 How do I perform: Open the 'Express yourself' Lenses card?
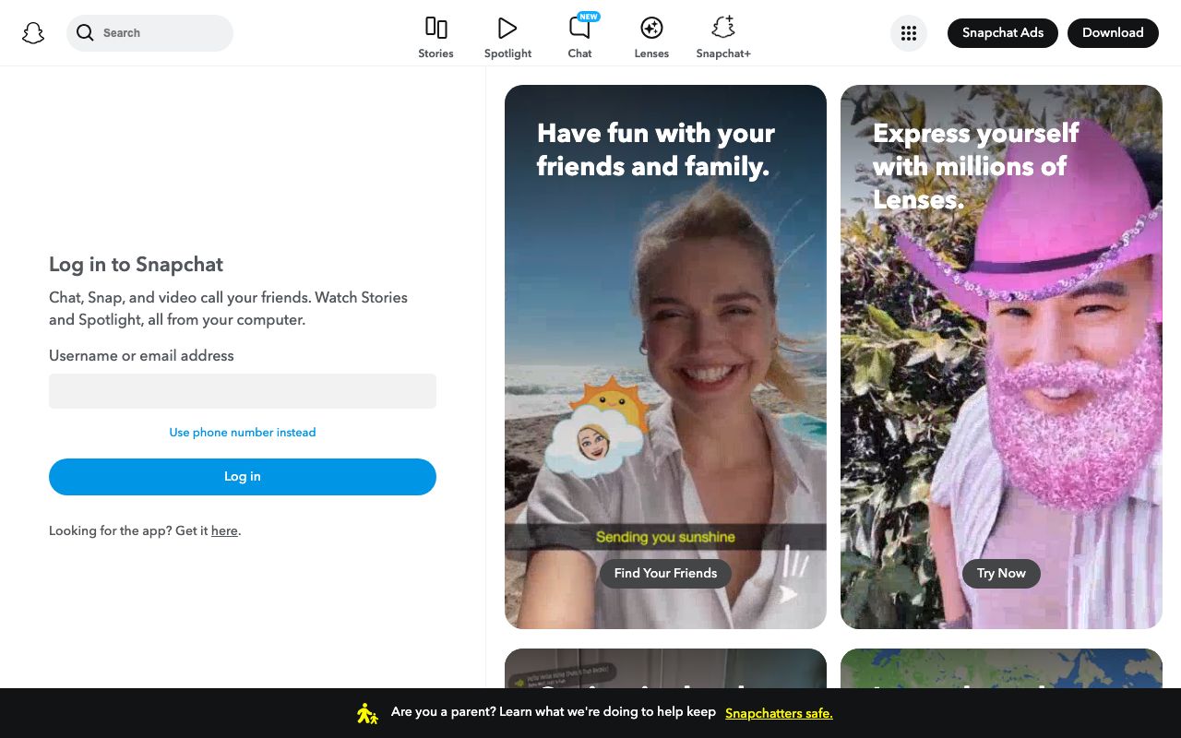coord(1001,357)
